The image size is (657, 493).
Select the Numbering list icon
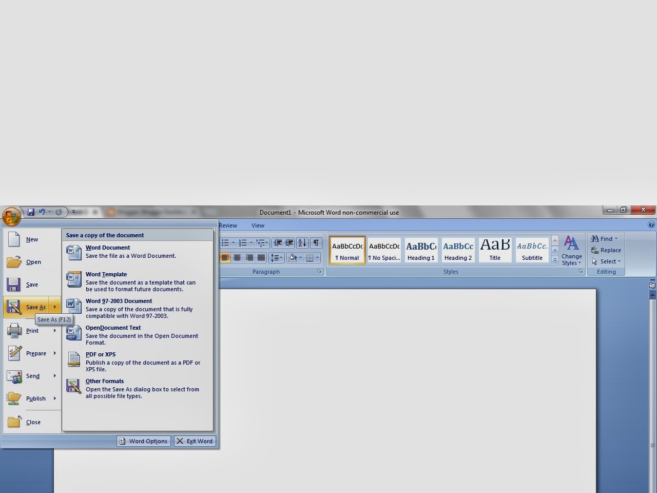242,242
